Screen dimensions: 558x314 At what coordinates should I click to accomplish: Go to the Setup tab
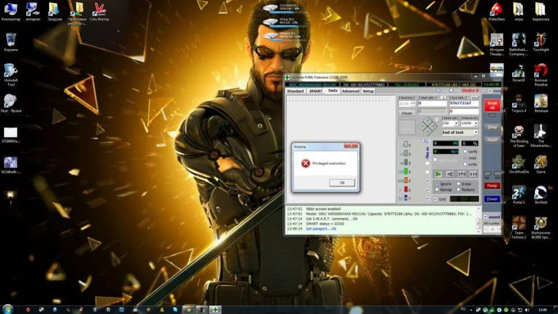pyautogui.click(x=368, y=91)
